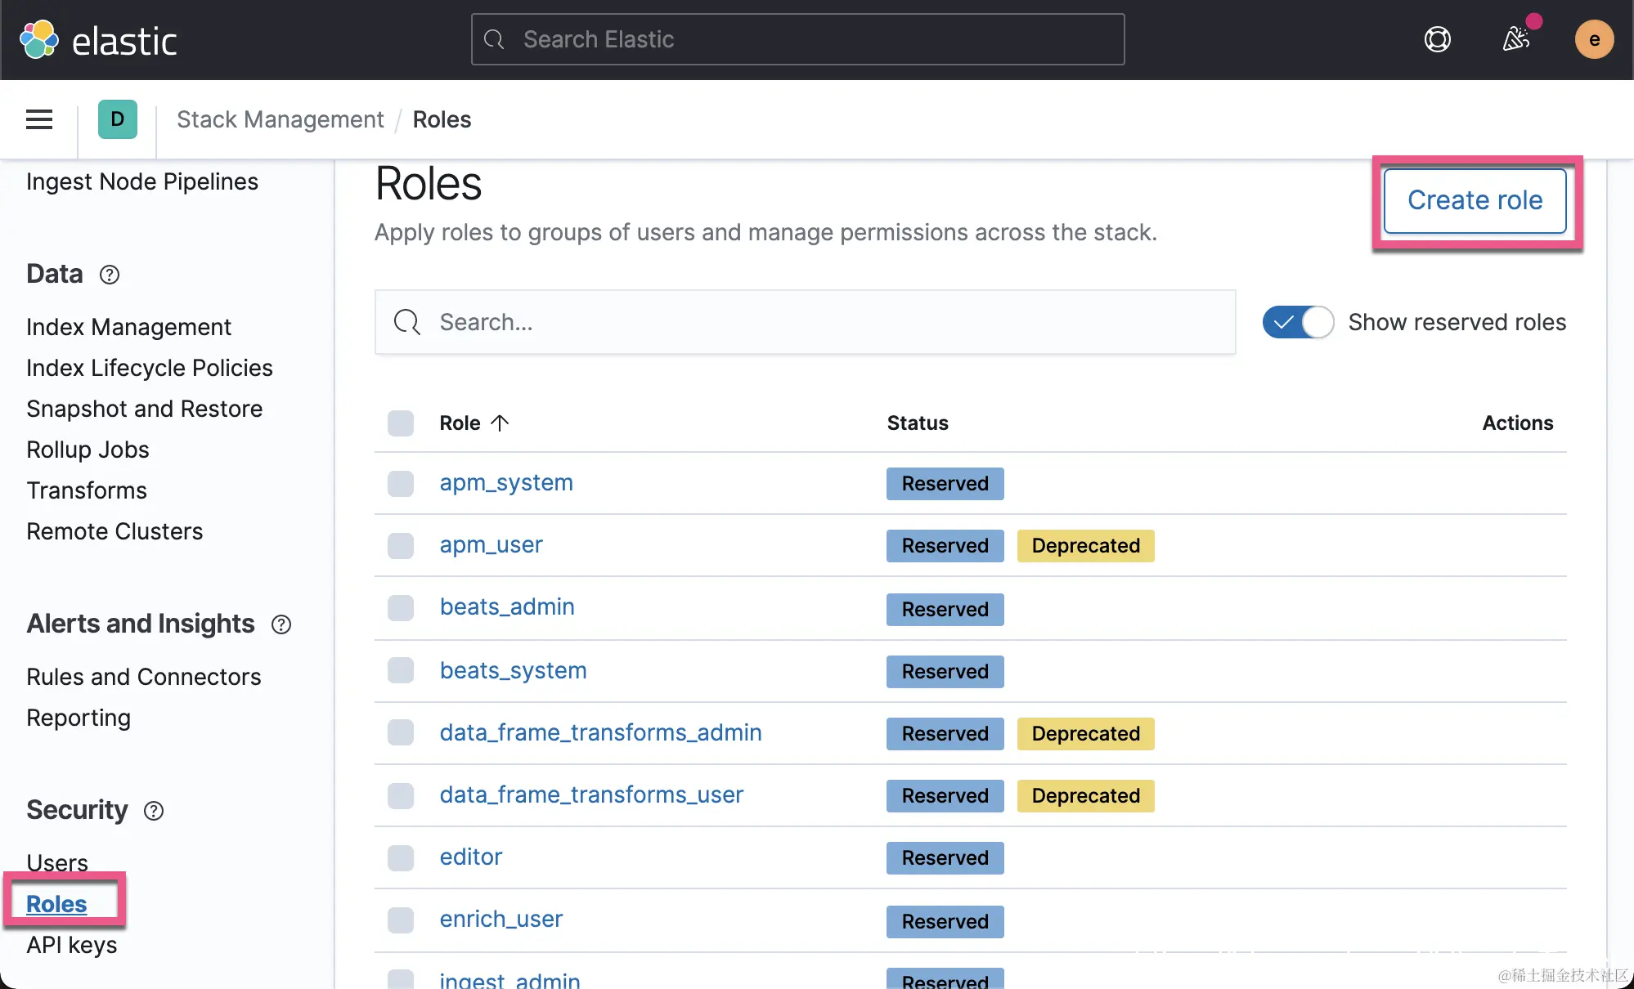Open the help lifebuoy icon

pos(1437,39)
